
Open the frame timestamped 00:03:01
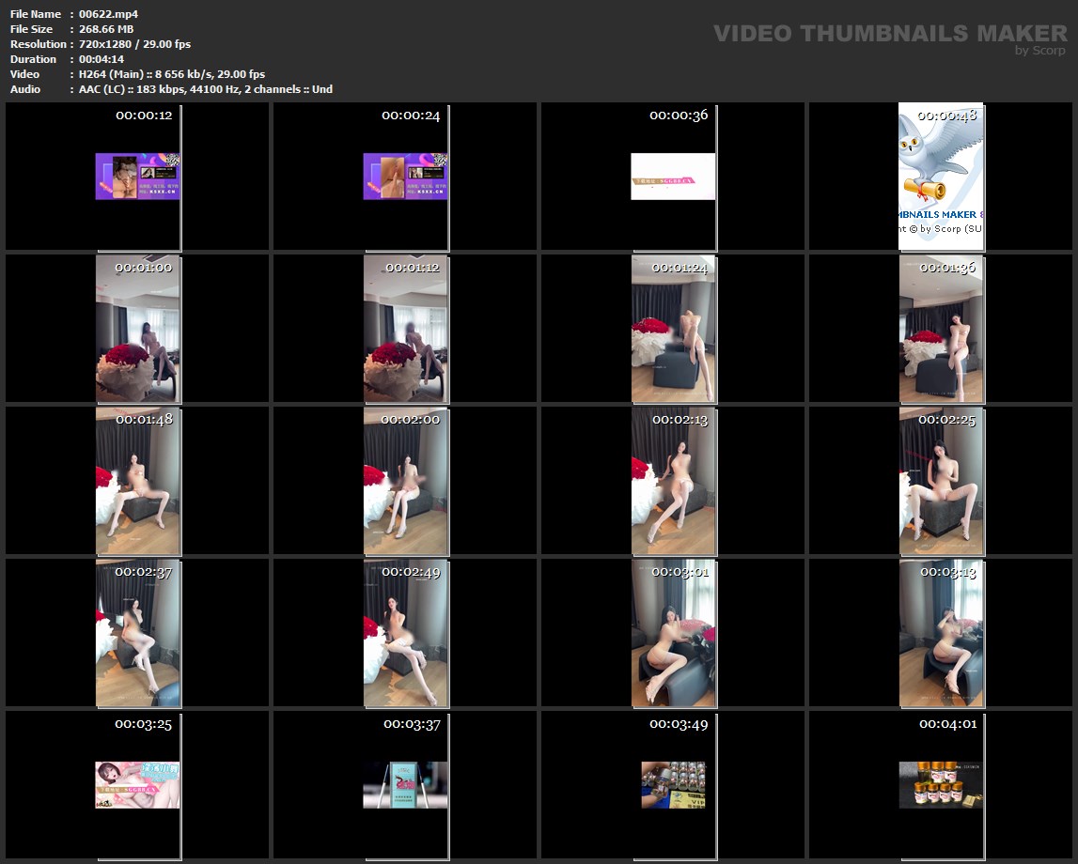(673, 633)
